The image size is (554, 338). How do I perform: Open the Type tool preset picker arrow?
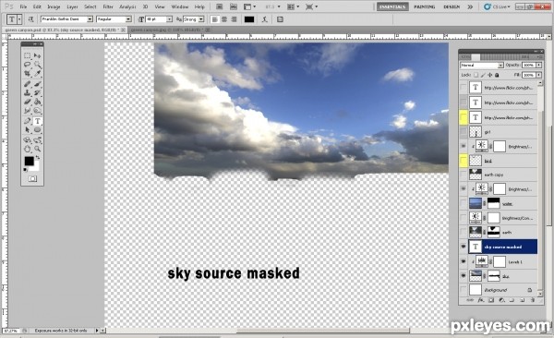click(19, 19)
